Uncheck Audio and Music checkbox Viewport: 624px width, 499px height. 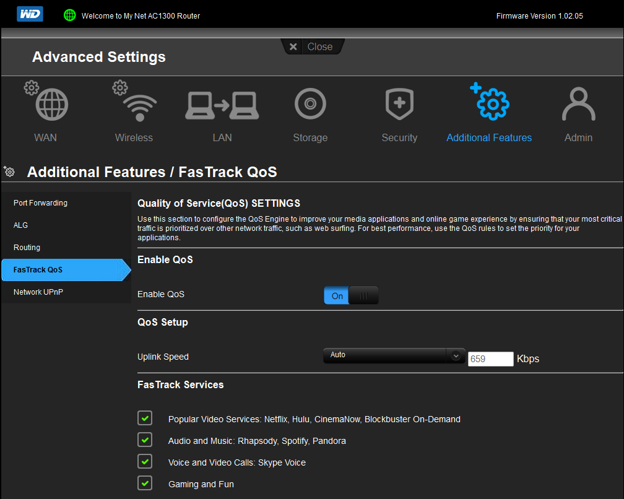pos(145,440)
